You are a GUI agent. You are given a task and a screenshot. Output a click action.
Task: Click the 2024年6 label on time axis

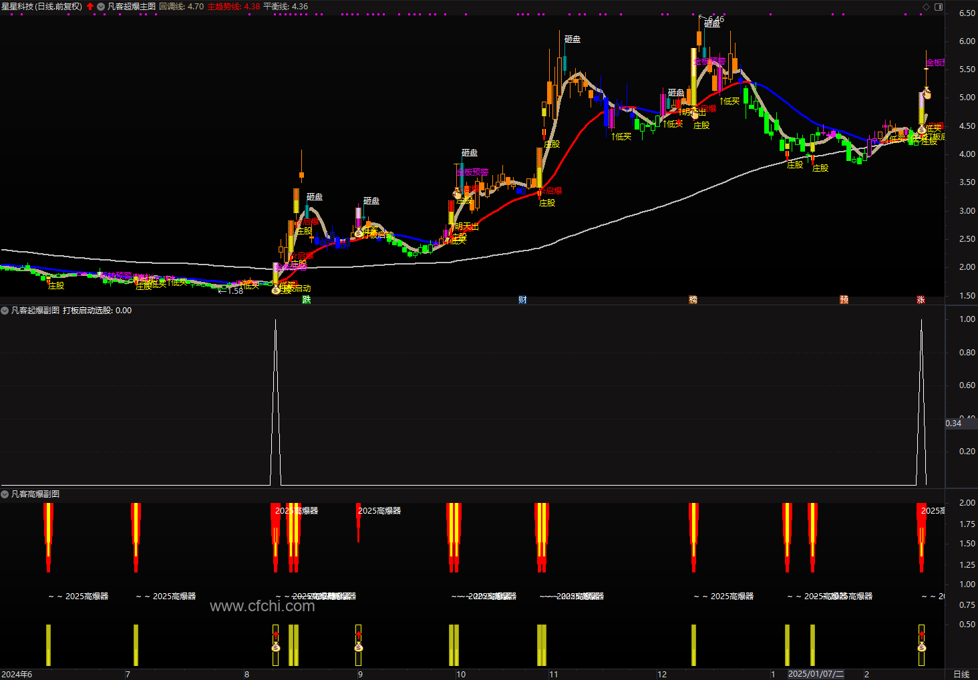[x=17, y=674]
